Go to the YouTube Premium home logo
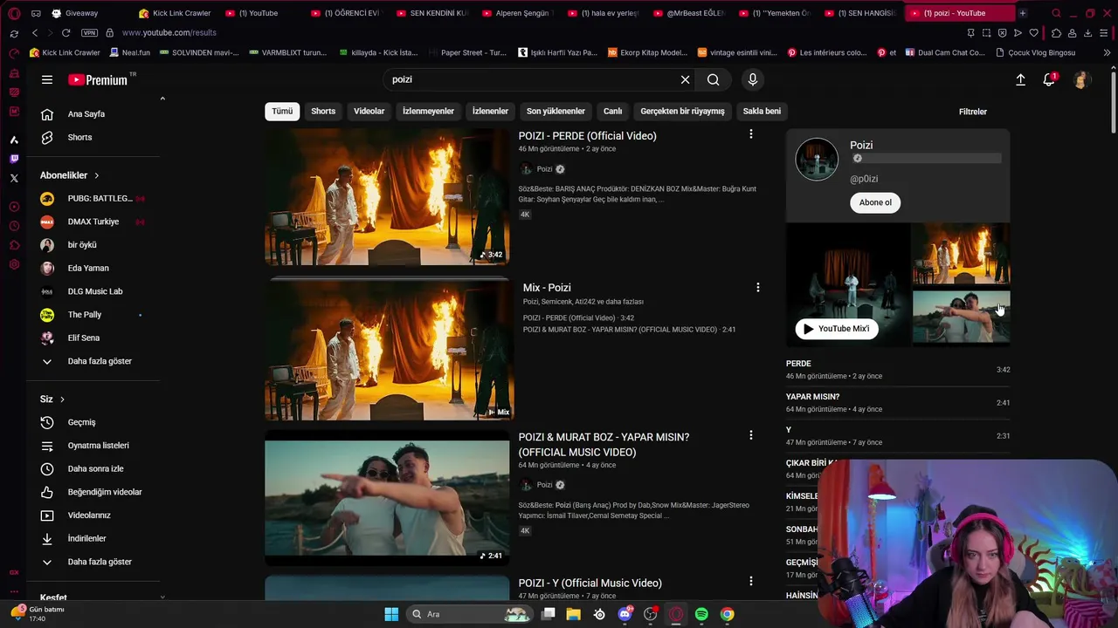This screenshot has height=628, width=1118. tap(98, 79)
